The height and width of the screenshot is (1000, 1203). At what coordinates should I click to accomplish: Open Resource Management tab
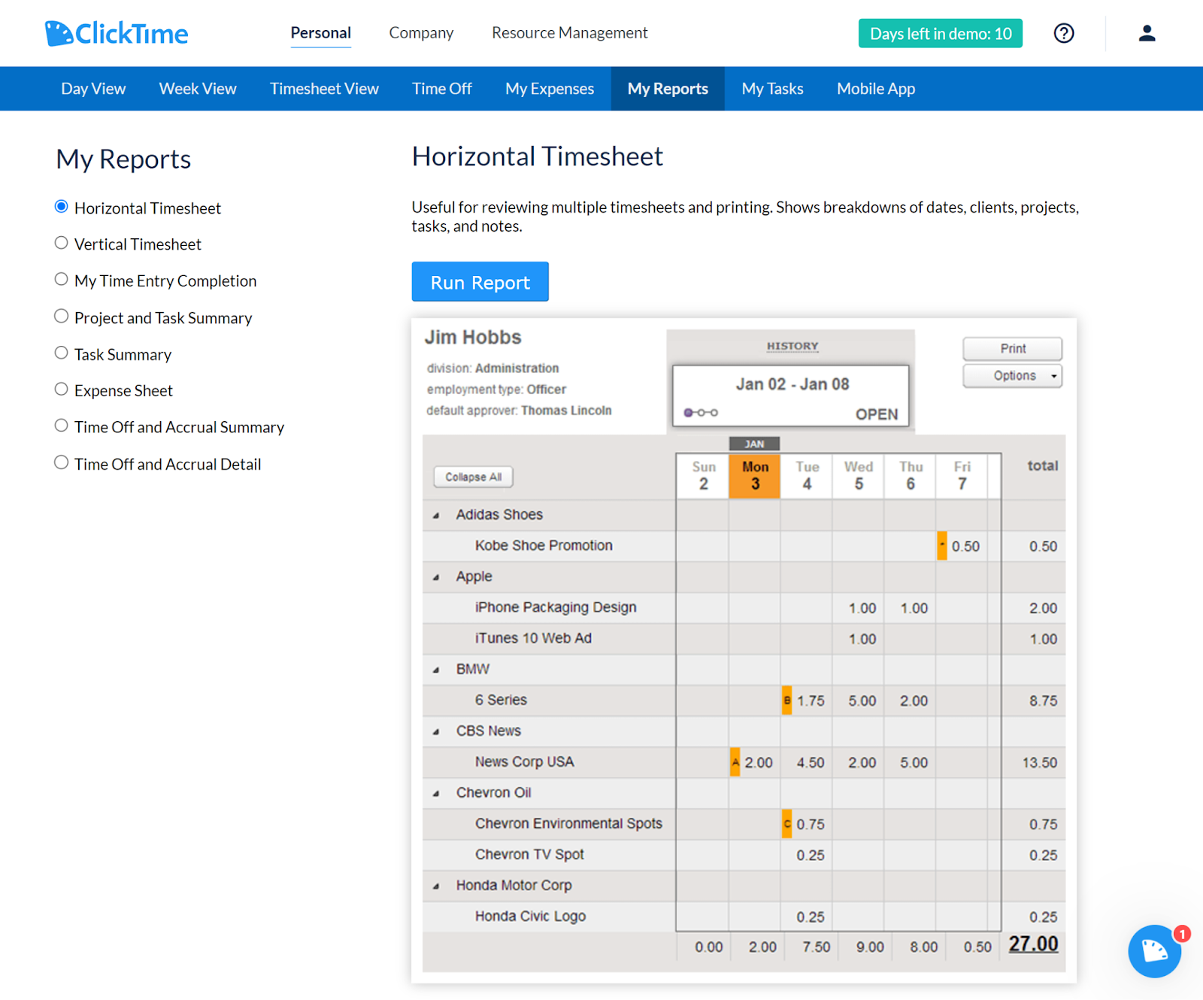(x=570, y=33)
